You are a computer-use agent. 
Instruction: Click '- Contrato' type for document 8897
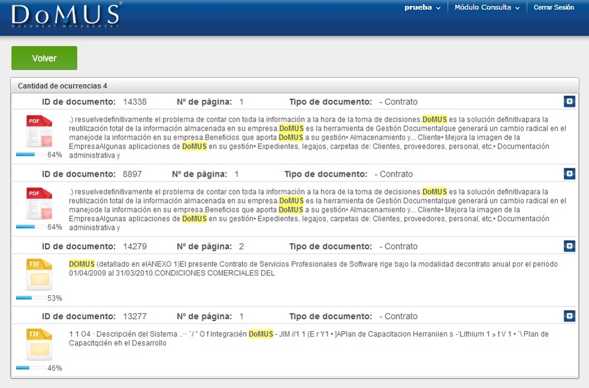[x=393, y=174]
